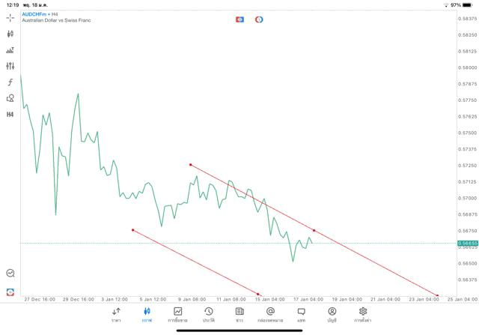Image resolution: width=479 pixels, height=335 pixels.
Task: Toggle the red-blue one-click trading panel icon
Action: click(239, 19)
